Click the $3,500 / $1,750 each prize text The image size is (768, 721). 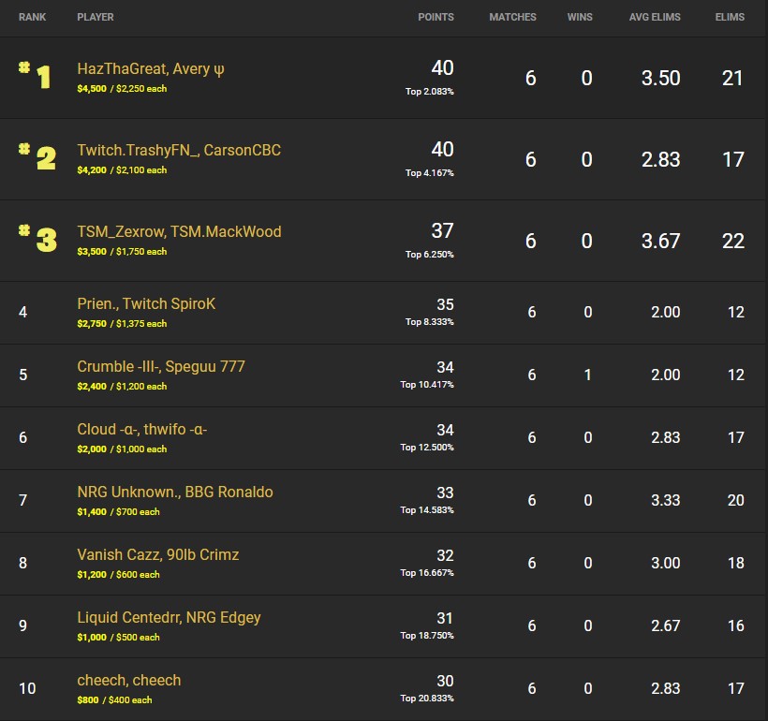pos(122,251)
